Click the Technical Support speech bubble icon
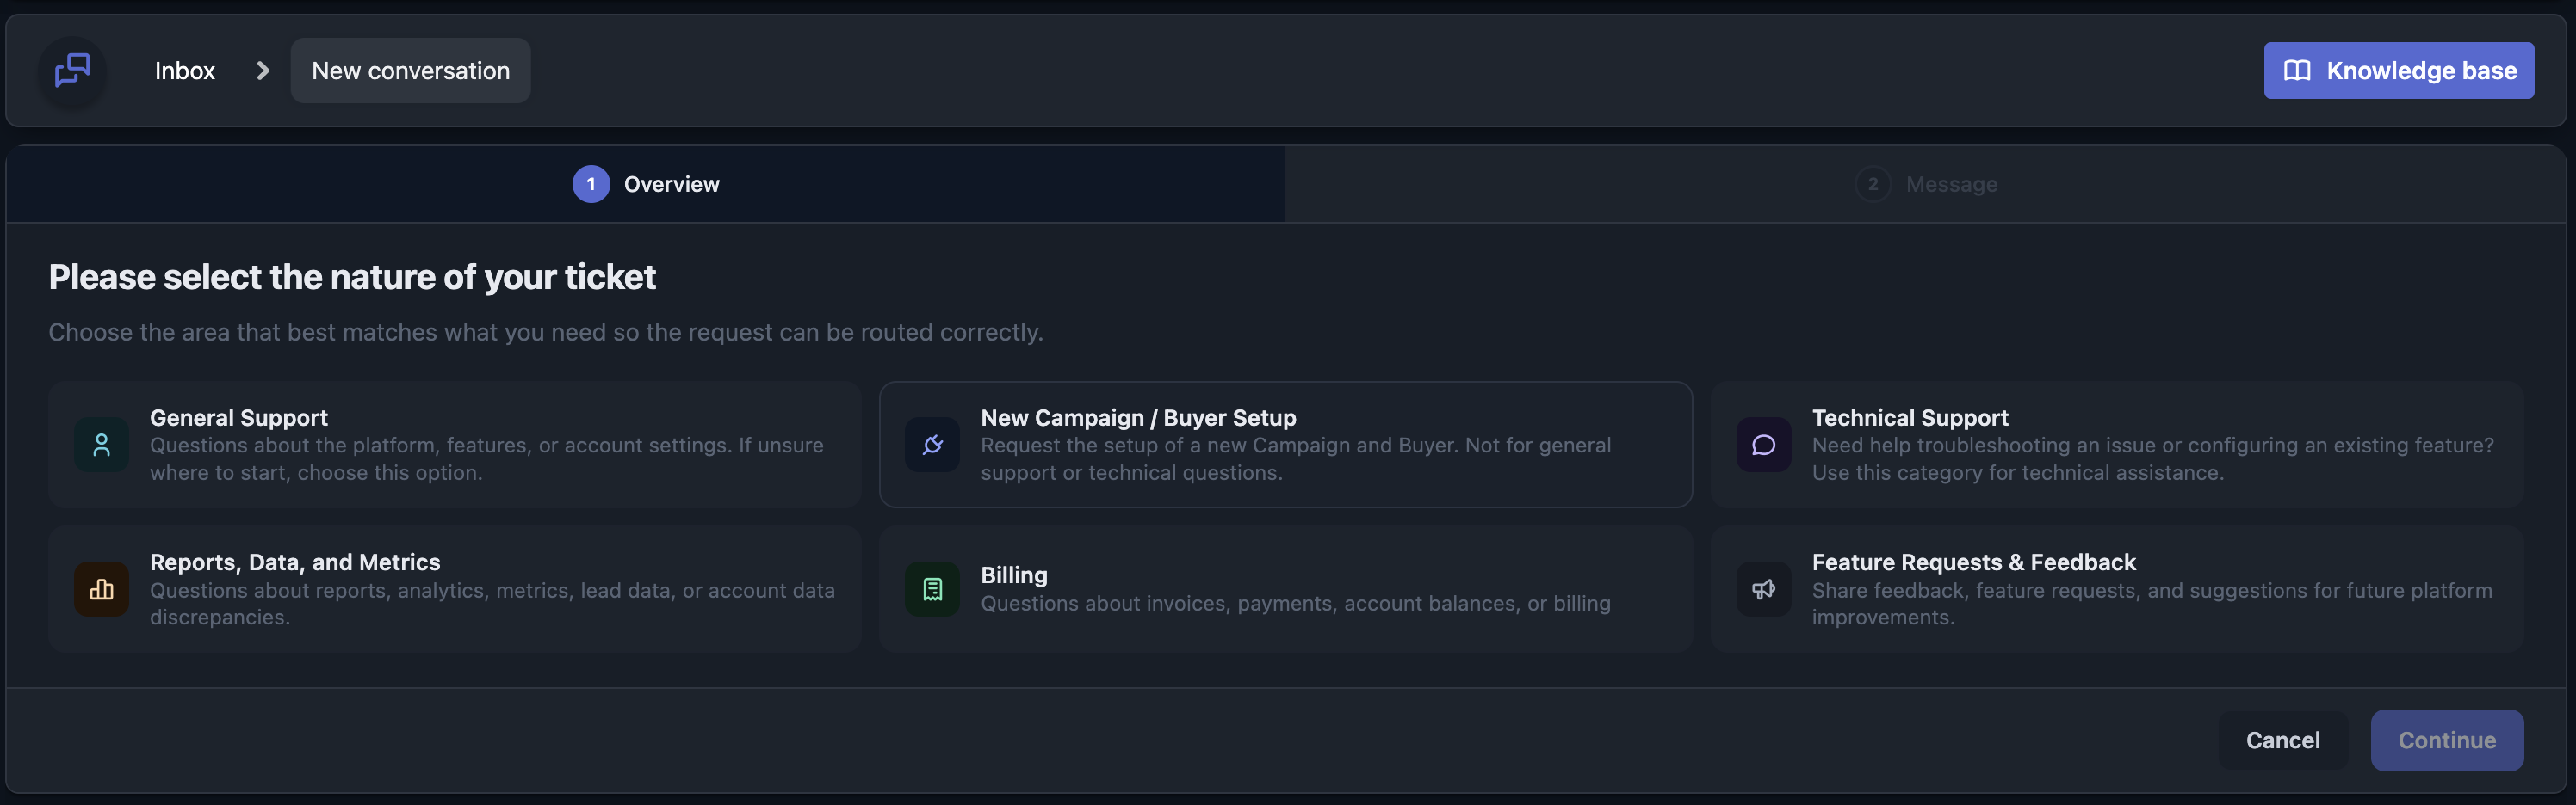The height and width of the screenshot is (805, 2576). tap(1763, 445)
